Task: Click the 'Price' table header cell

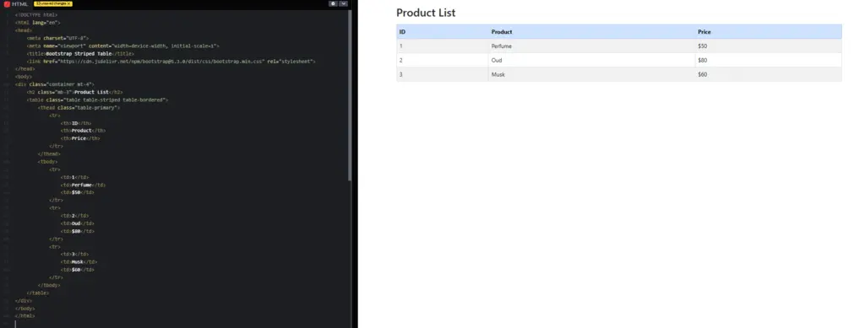Action: pyautogui.click(x=768, y=32)
